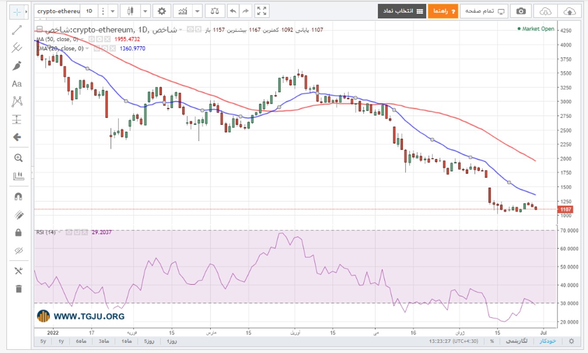The image size is (588, 353).
Task: Expand the chart style dropdown arrow
Action: coord(146,11)
